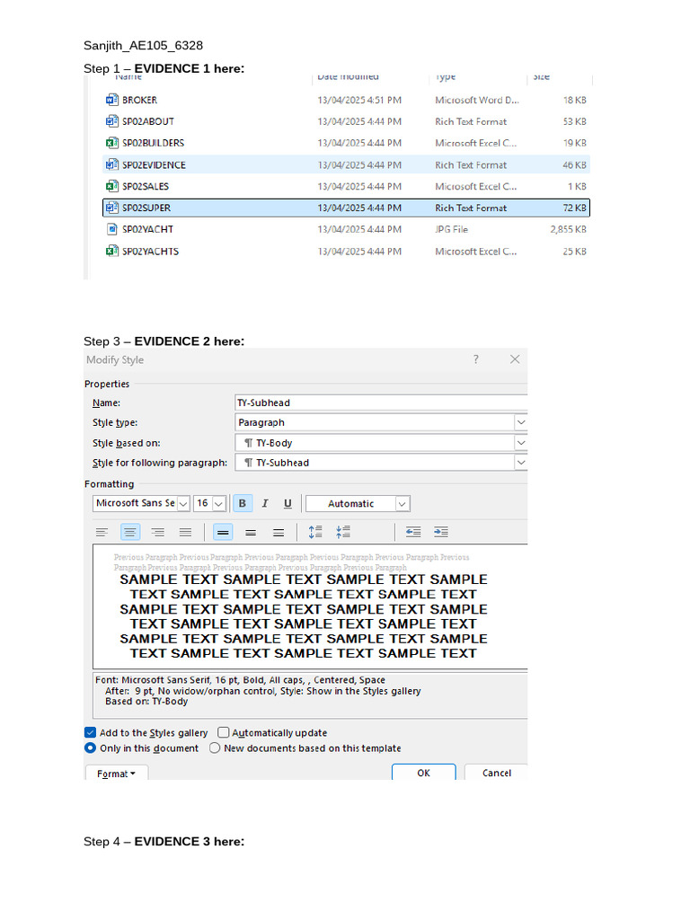Click the SP02YACHT JPG file icon
The image size is (690, 920).
tap(111, 229)
